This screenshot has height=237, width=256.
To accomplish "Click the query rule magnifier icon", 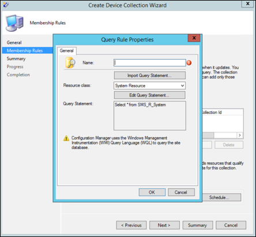I will pyautogui.click(x=70, y=62).
